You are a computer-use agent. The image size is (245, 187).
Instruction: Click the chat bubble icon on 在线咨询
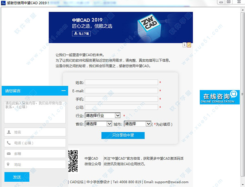click(234, 94)
